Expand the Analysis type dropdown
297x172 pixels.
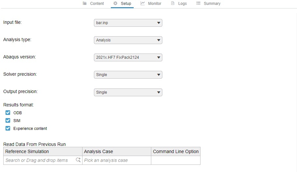[128, 40]
